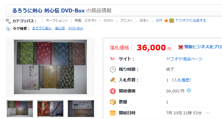The height and width of the screenshot is (119, 222).
Task: Click the quantity box icon
Action: coord(113,102)
